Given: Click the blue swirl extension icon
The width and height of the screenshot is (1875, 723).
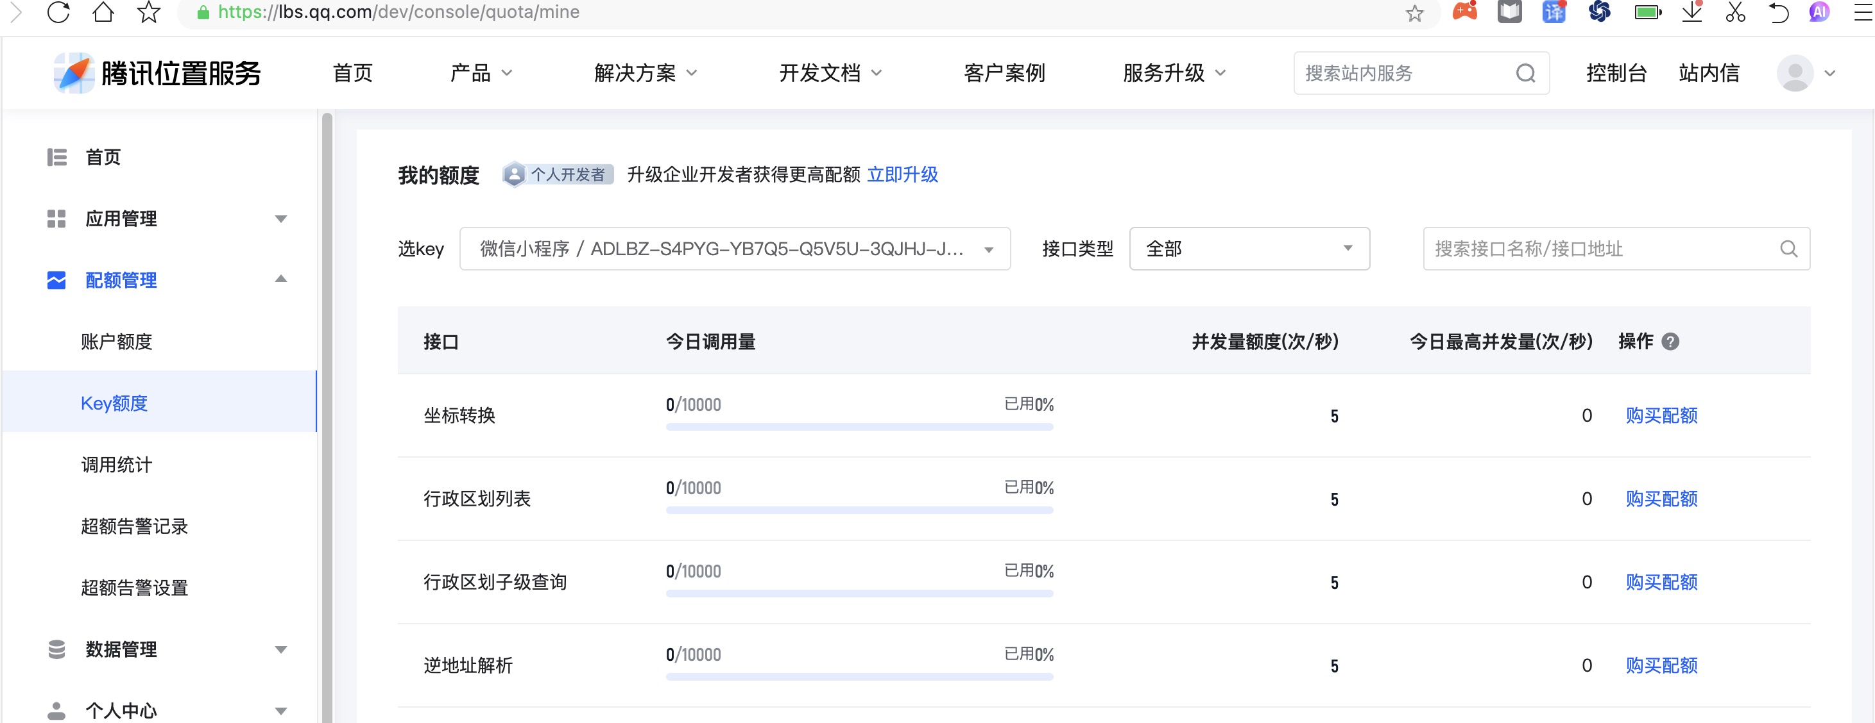Looking at the screenshot, I should click(x=1599, y=12).
